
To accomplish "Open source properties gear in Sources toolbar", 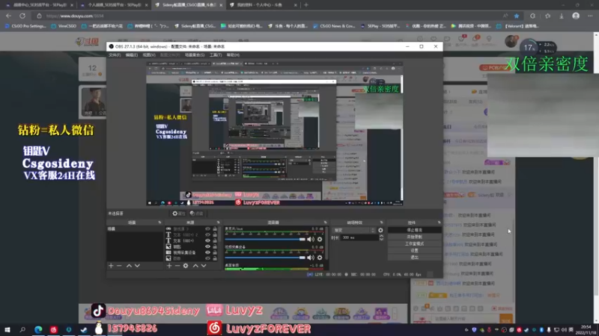I will click(186, 266).
